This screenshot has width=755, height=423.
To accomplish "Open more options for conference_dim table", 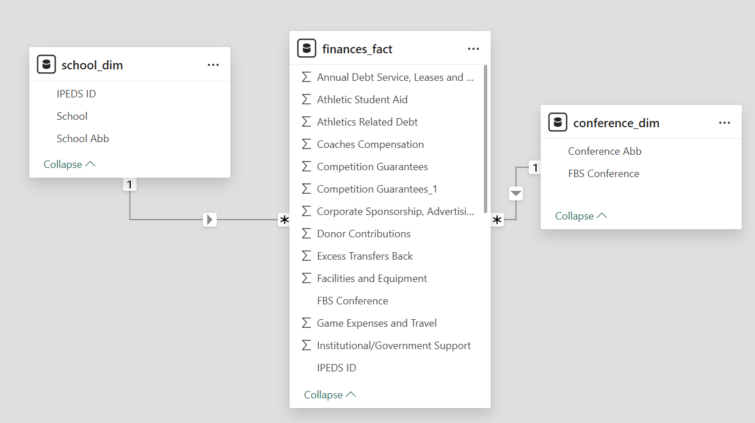I will pos(725,123).
